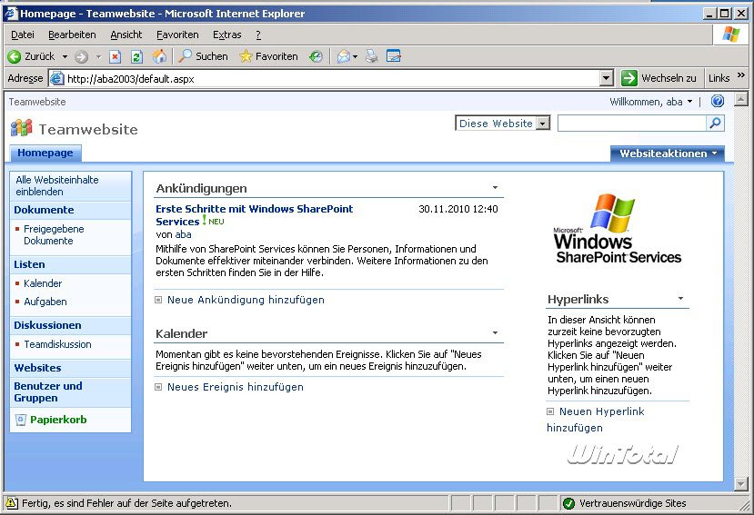Screen dimensions: 754x515
Task: Click the Dokumente sidebar heading
Action: pyautogui.click(x=44, y=210)
